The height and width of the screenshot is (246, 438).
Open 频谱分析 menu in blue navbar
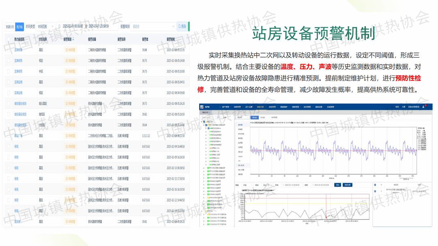pos(260,107)
